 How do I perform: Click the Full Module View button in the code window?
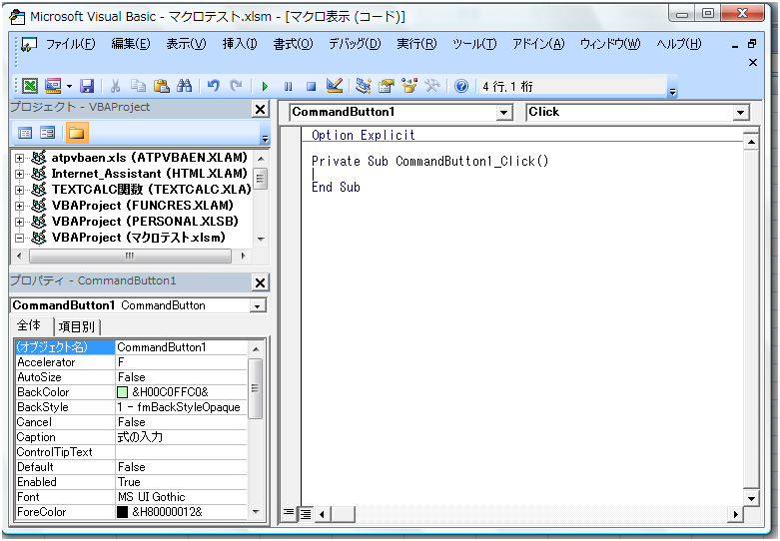306,514
